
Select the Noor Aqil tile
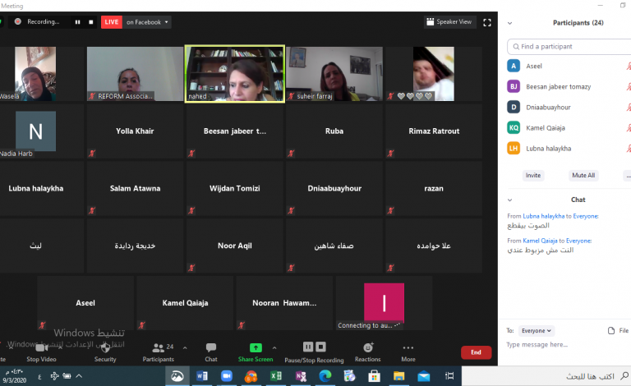coord(235,246)
